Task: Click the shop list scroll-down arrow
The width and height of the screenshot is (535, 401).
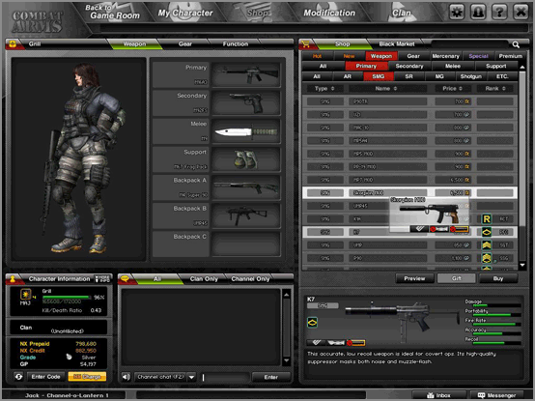Action: [522, 265]
